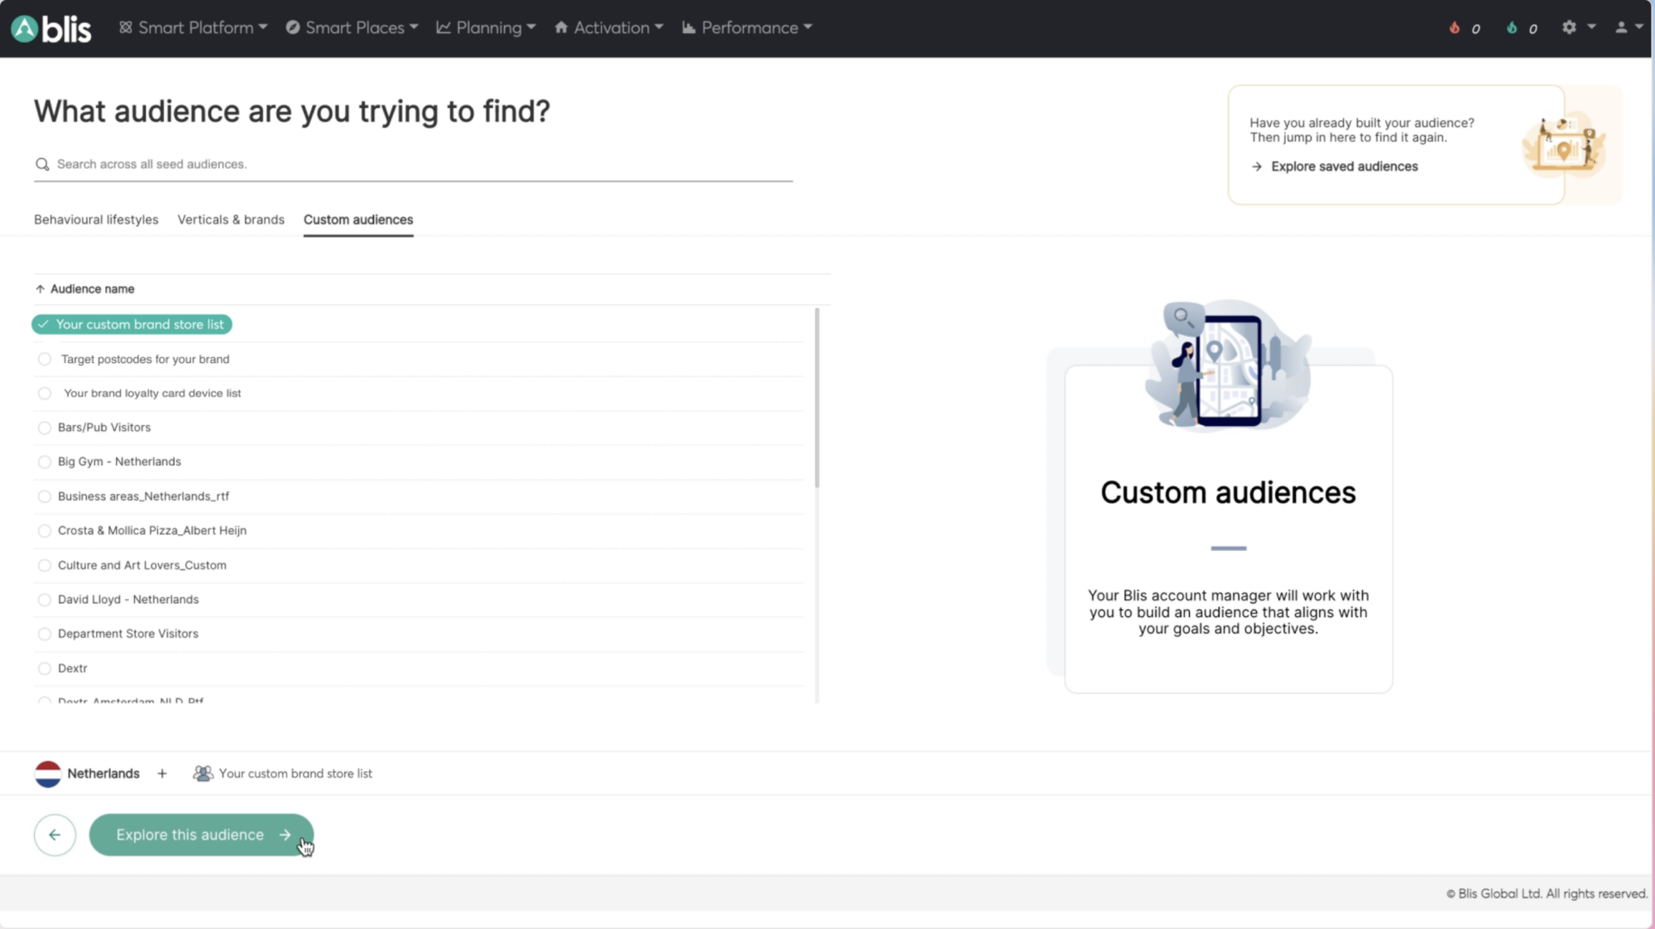Viewport: 1655px width, 929px height.
Task: Open the Smart Places menu
Action: point(352,27)
